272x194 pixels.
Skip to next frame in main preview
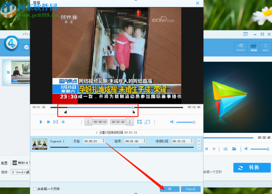pyautogui.click(x=214, y=149)
